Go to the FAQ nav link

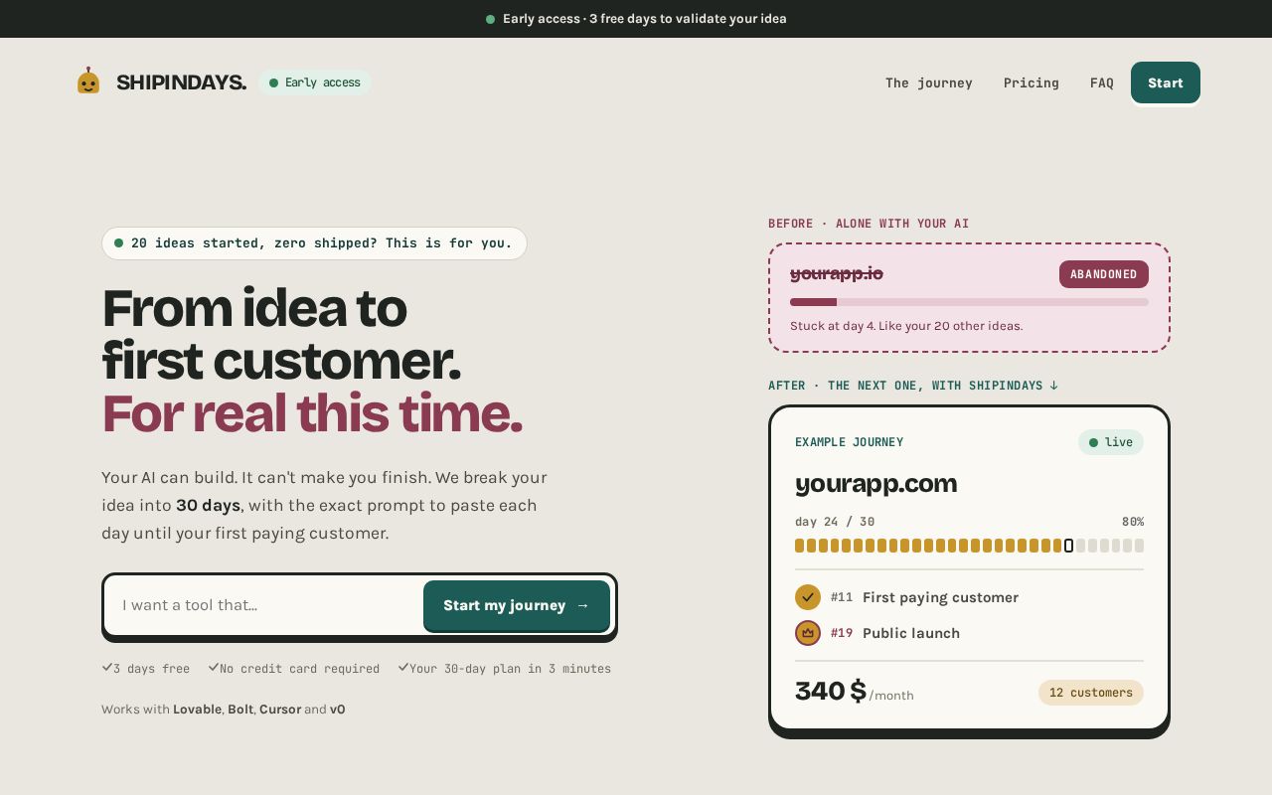click(1102, 82)
